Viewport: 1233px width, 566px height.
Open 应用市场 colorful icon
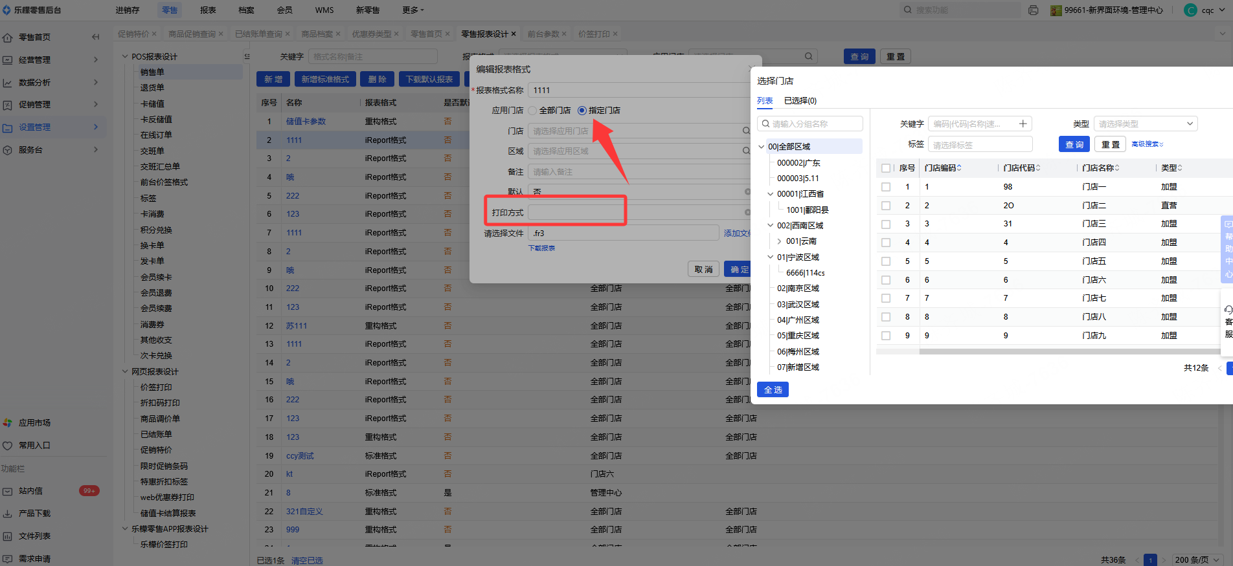coord(8,422)
